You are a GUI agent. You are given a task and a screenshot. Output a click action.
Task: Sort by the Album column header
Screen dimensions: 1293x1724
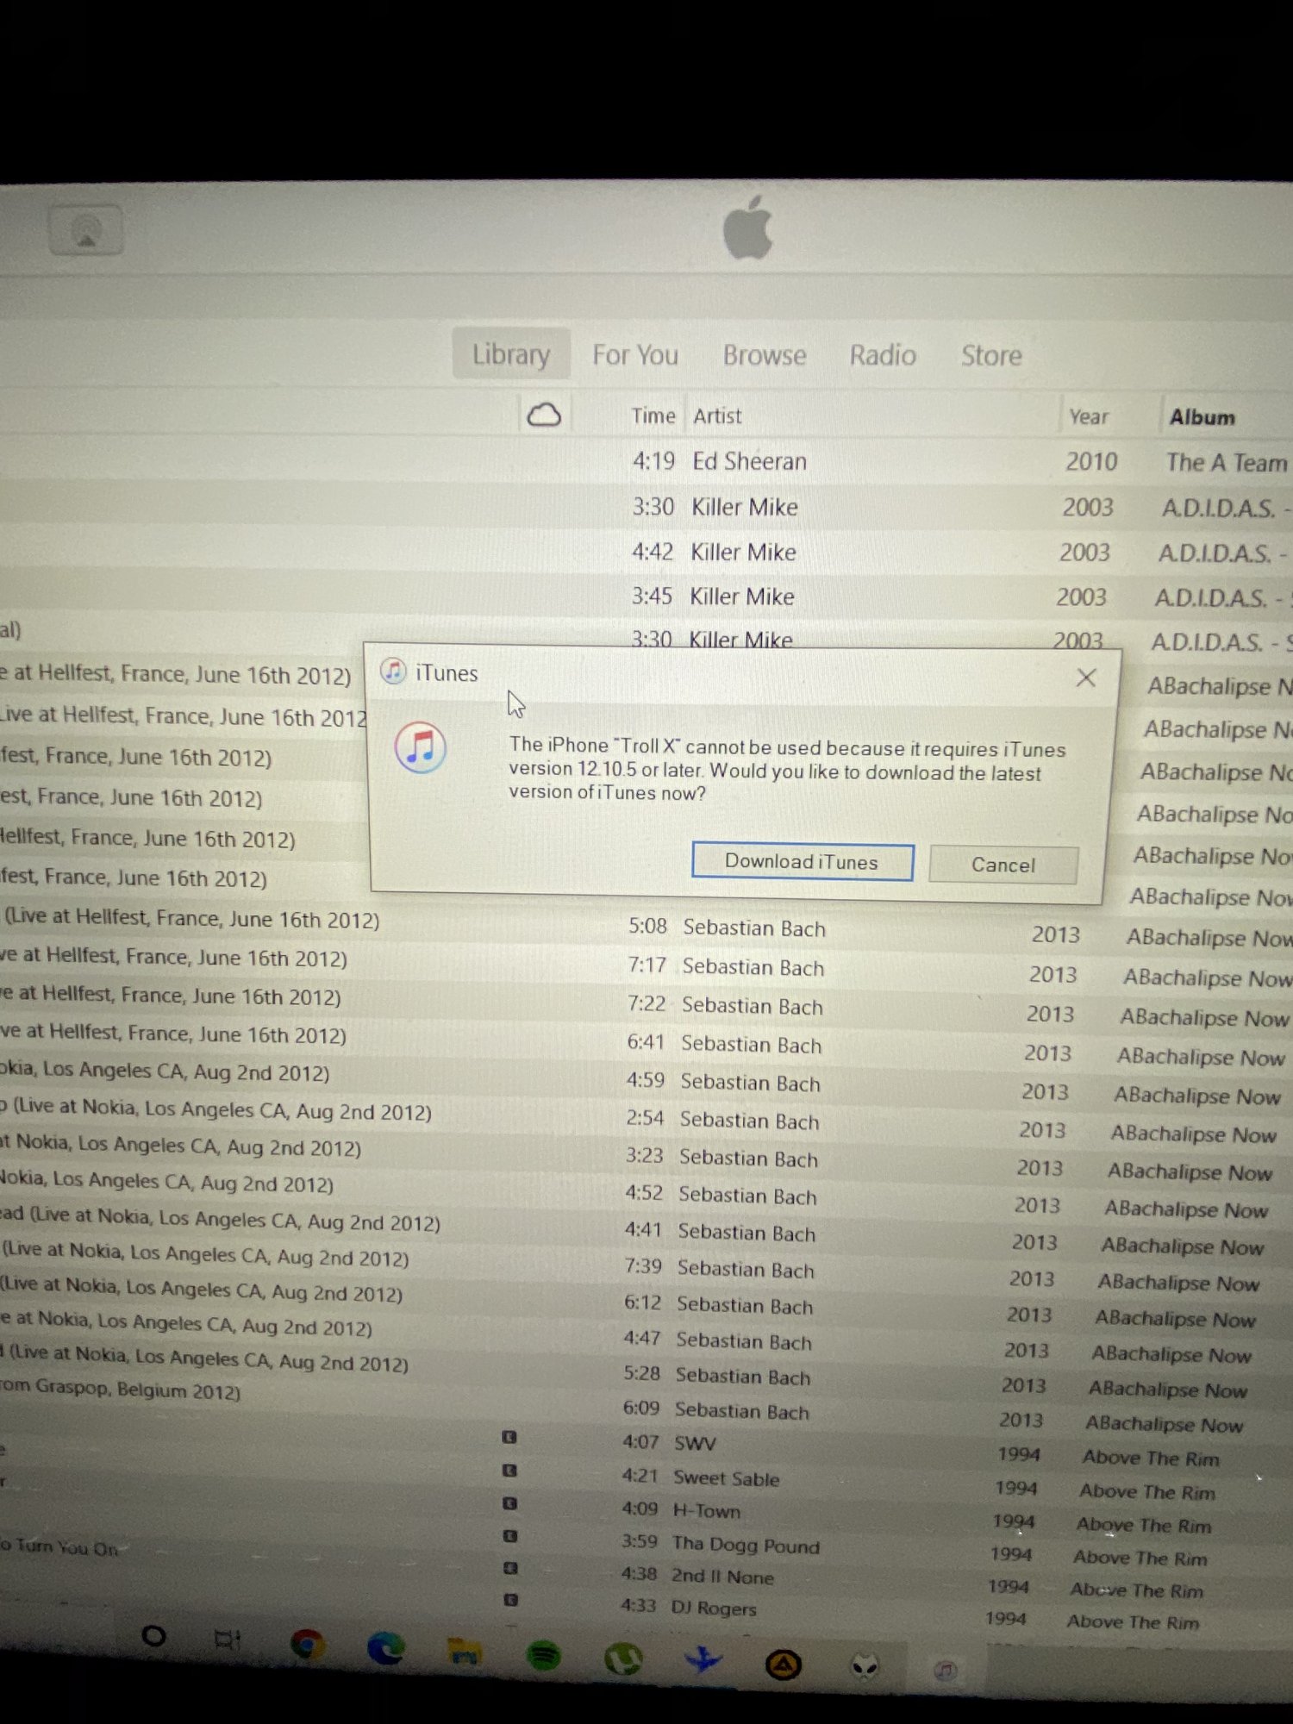[x=1202, y=417]
